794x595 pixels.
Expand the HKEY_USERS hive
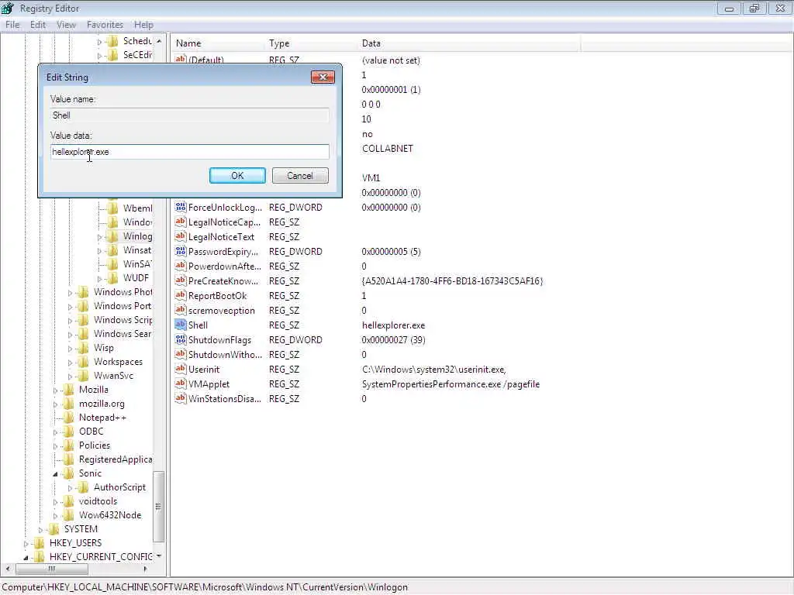click(x=26, y=544)
